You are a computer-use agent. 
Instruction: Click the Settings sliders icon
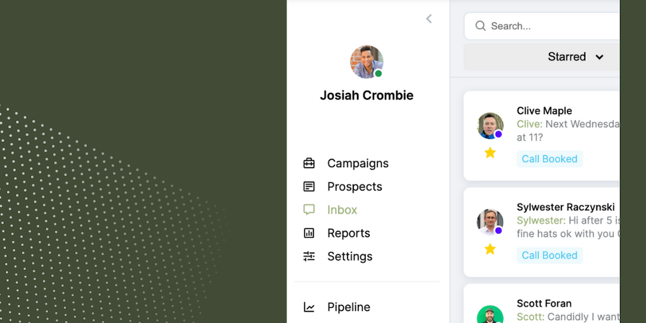coord(309,257)
